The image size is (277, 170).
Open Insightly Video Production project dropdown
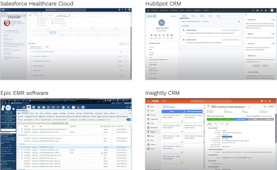169,107
